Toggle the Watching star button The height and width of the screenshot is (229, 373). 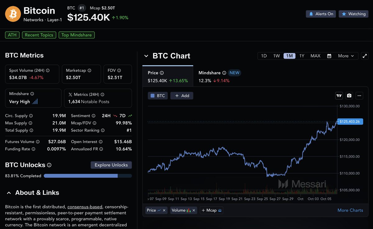pyautogui.click(x=353, y=14)
